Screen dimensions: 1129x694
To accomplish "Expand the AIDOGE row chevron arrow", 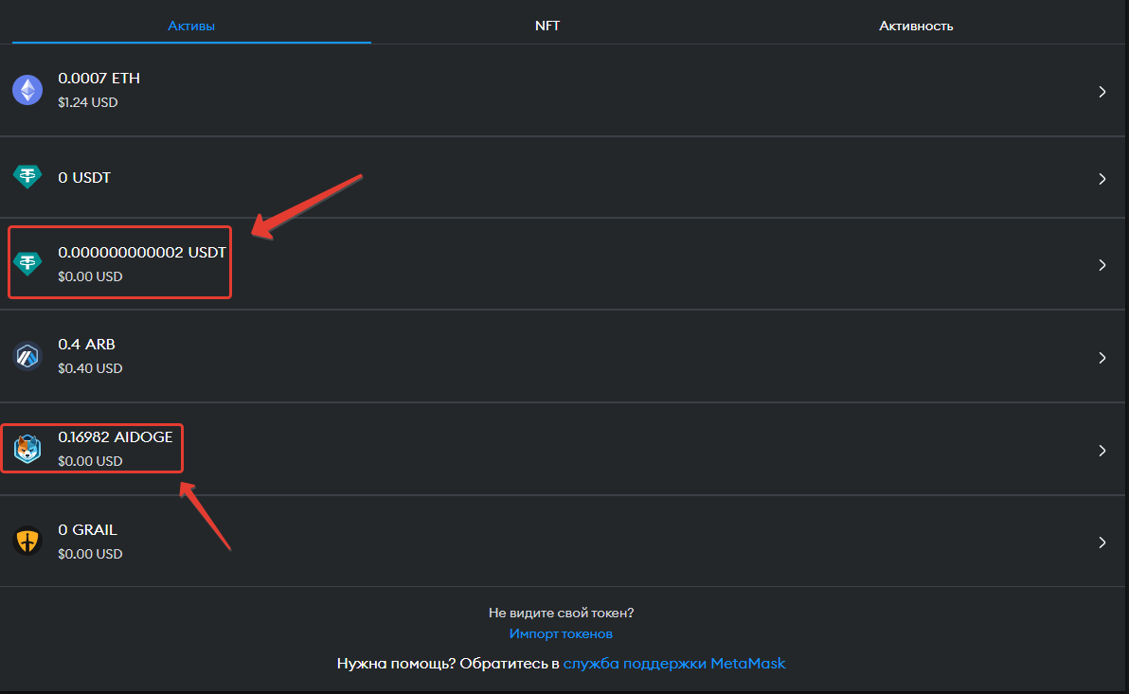I will pyautogui.click(x=1102, y=450).
